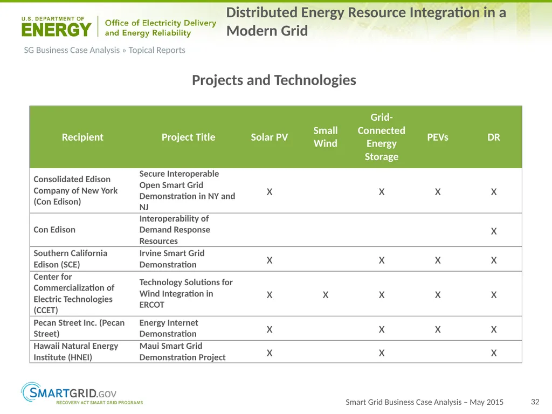
Task: Click Solar PV X in CCET row
Action: pos(270,295)
